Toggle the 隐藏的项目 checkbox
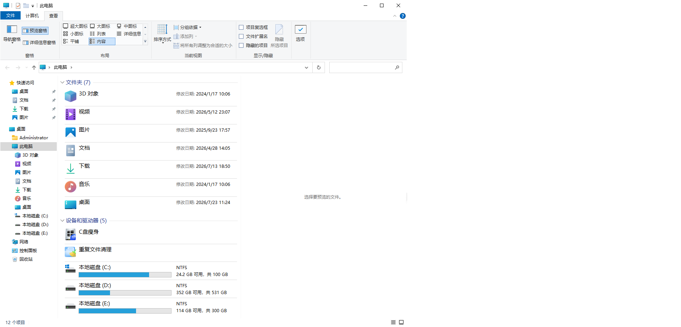 point(241,46)
